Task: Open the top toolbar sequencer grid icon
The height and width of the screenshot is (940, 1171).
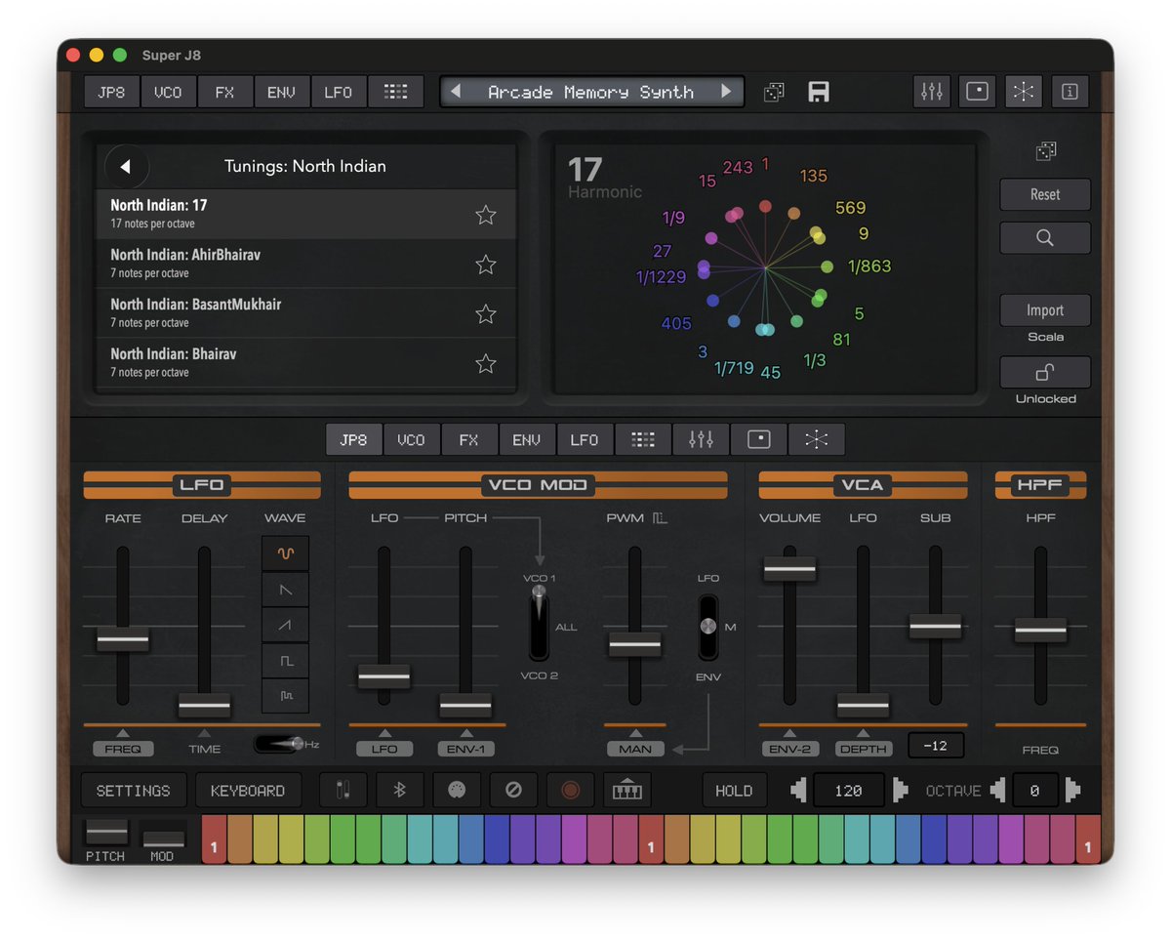Action: tap(395, 92)
